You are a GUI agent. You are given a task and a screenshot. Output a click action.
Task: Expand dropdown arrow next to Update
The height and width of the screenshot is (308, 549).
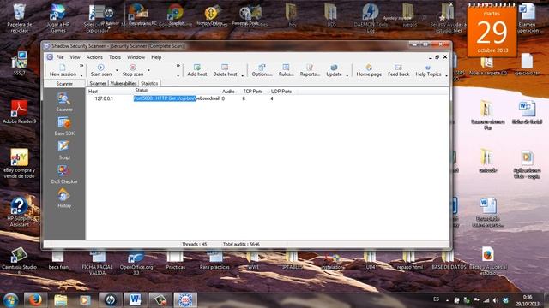[x=347, y=75]
